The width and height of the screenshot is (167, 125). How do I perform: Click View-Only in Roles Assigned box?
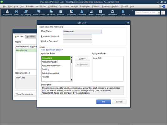pyautogui.click(x=20, y=77)
